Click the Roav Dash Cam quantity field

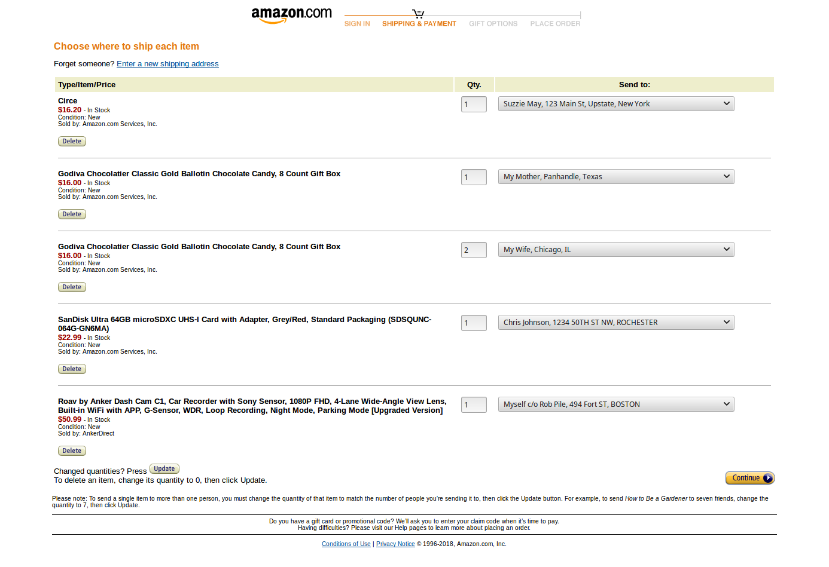pos(474,405)
